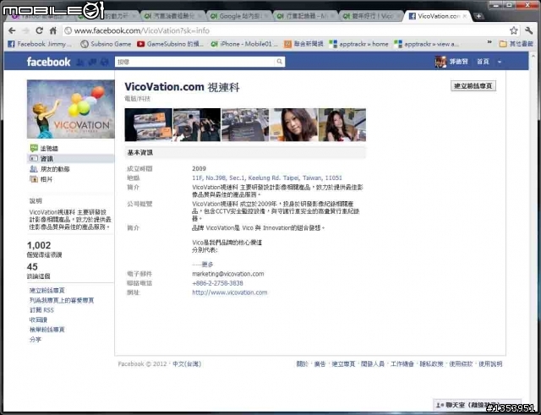Switch to the 汽車消費經驗 browser tab
541x415 pixels.
click(x=172, y=16)
